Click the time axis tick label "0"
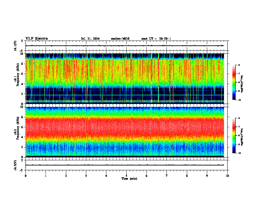256x197 pixels. 26,176
